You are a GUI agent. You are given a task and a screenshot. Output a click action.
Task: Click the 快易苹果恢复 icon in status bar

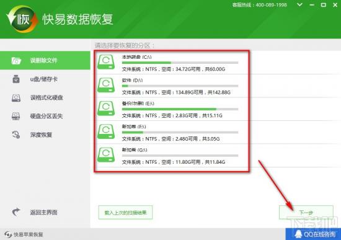(x=8, y=234)
